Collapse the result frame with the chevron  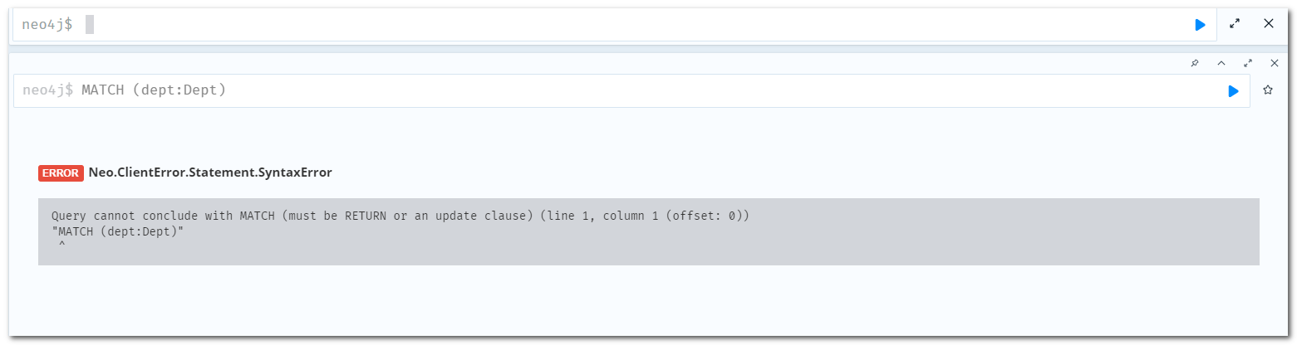(1221, 63)
